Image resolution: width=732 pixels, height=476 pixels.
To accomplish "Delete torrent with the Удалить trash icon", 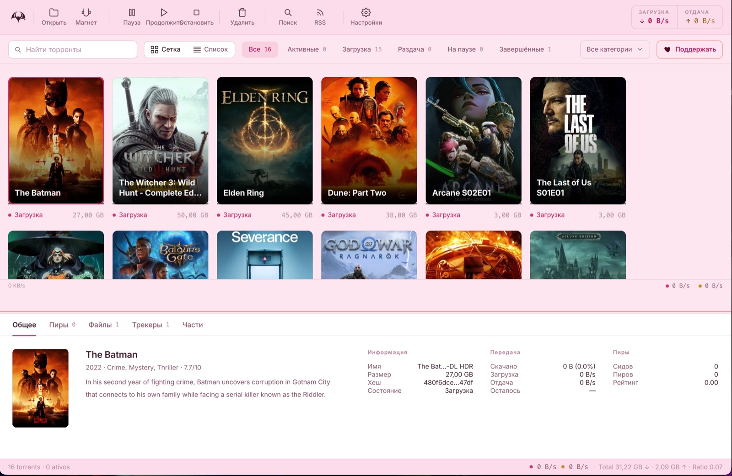I will pyautogui.click(x=242, y=12).
